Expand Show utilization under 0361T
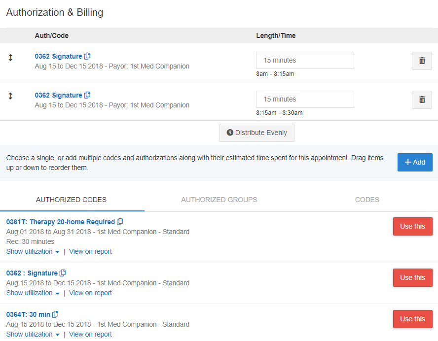This screenshot has width=438, height=341. pos(30,251)
